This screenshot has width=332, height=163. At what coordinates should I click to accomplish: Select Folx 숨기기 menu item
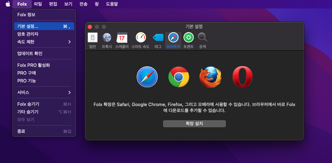[44, 104]
